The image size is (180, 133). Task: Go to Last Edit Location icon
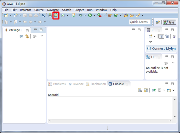tap(25, 22)
